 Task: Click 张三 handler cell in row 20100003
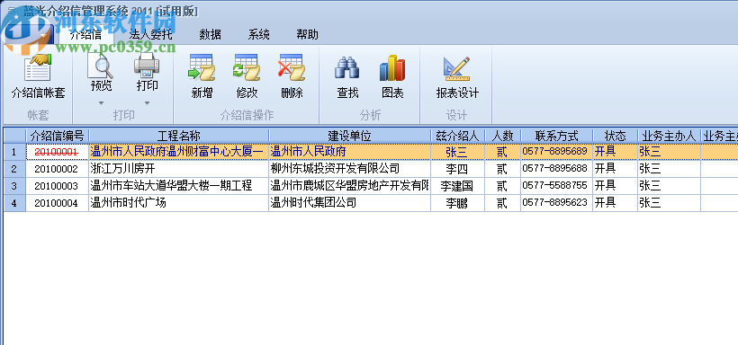pos(669,186)
